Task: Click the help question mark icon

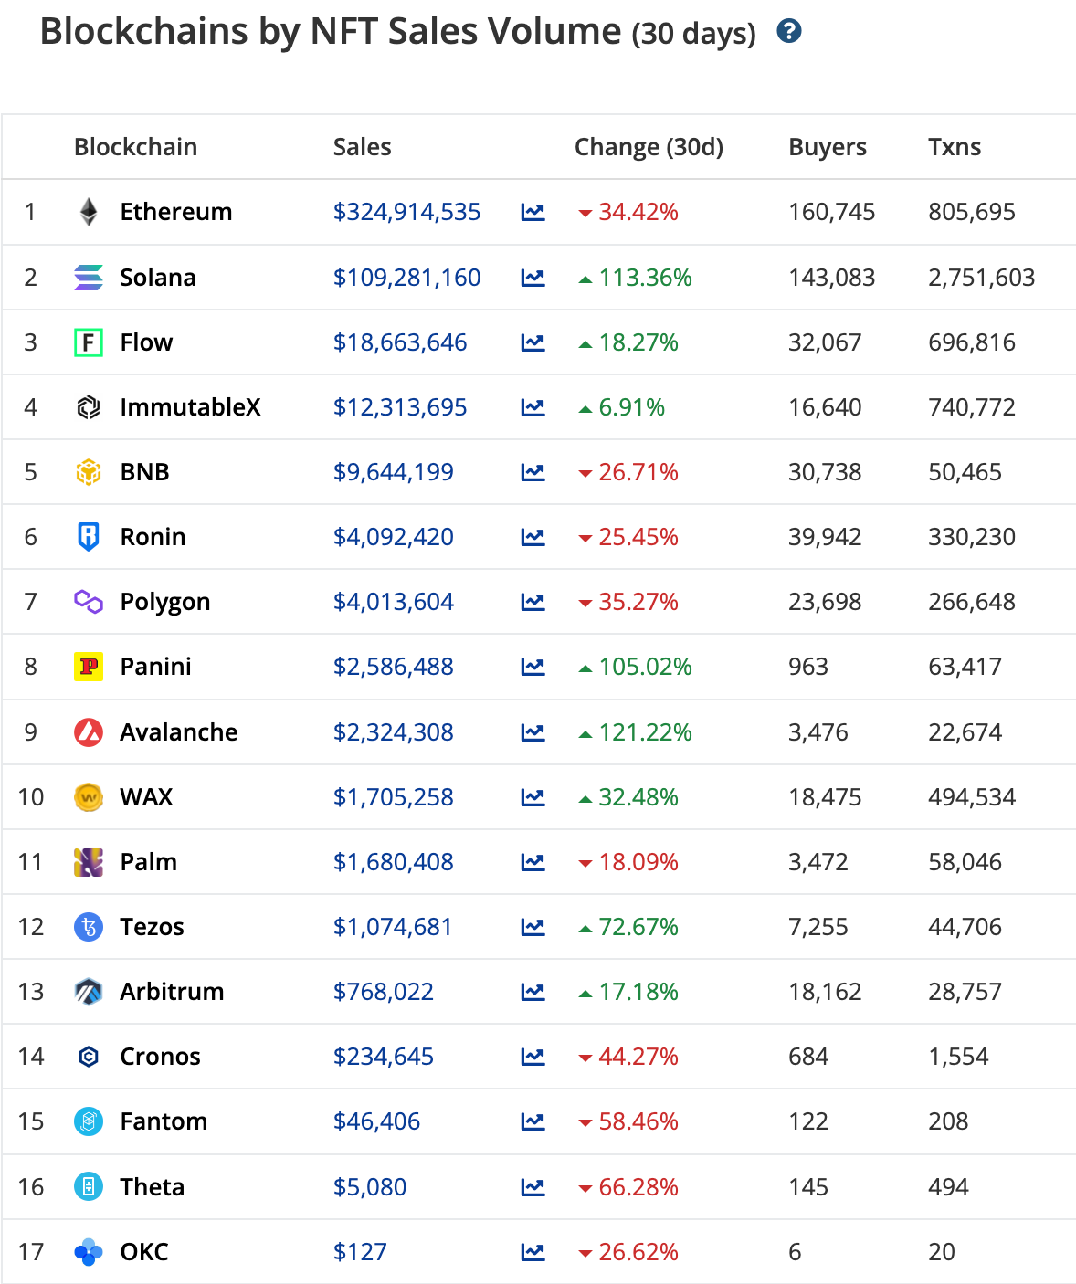Action: 789,31
